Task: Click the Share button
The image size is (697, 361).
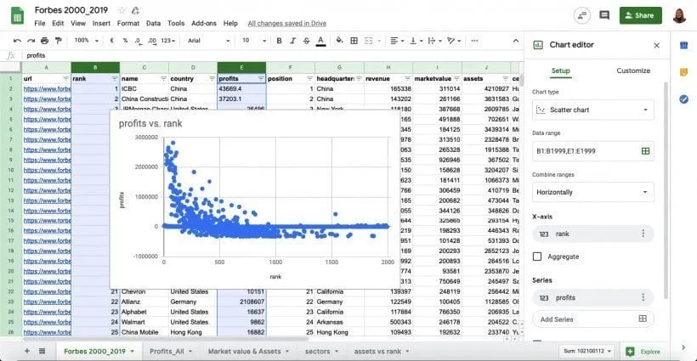Action: [640, 15]
